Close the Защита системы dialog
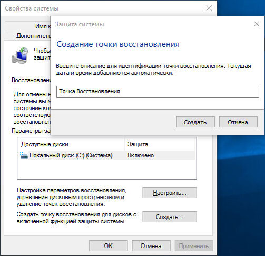 pos(257,24)
